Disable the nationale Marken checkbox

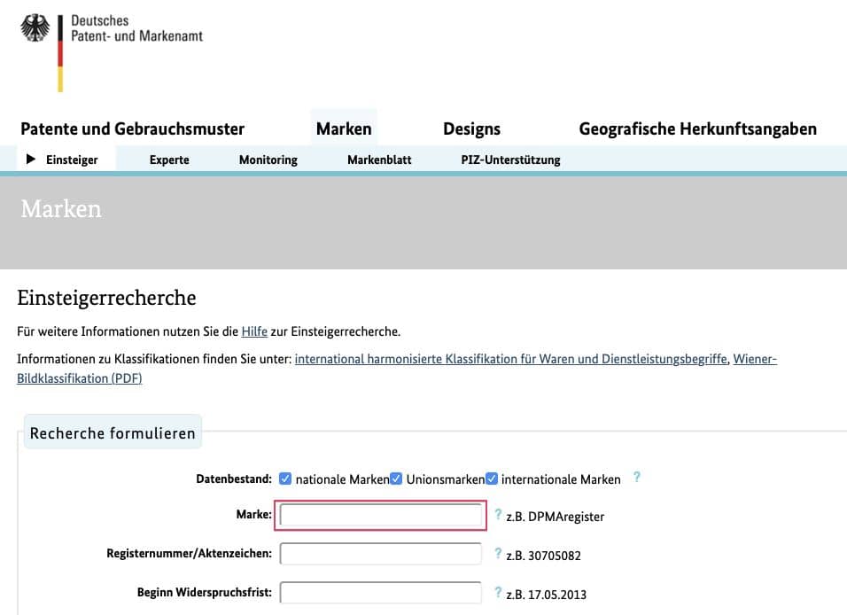click(x=285, y=479)
